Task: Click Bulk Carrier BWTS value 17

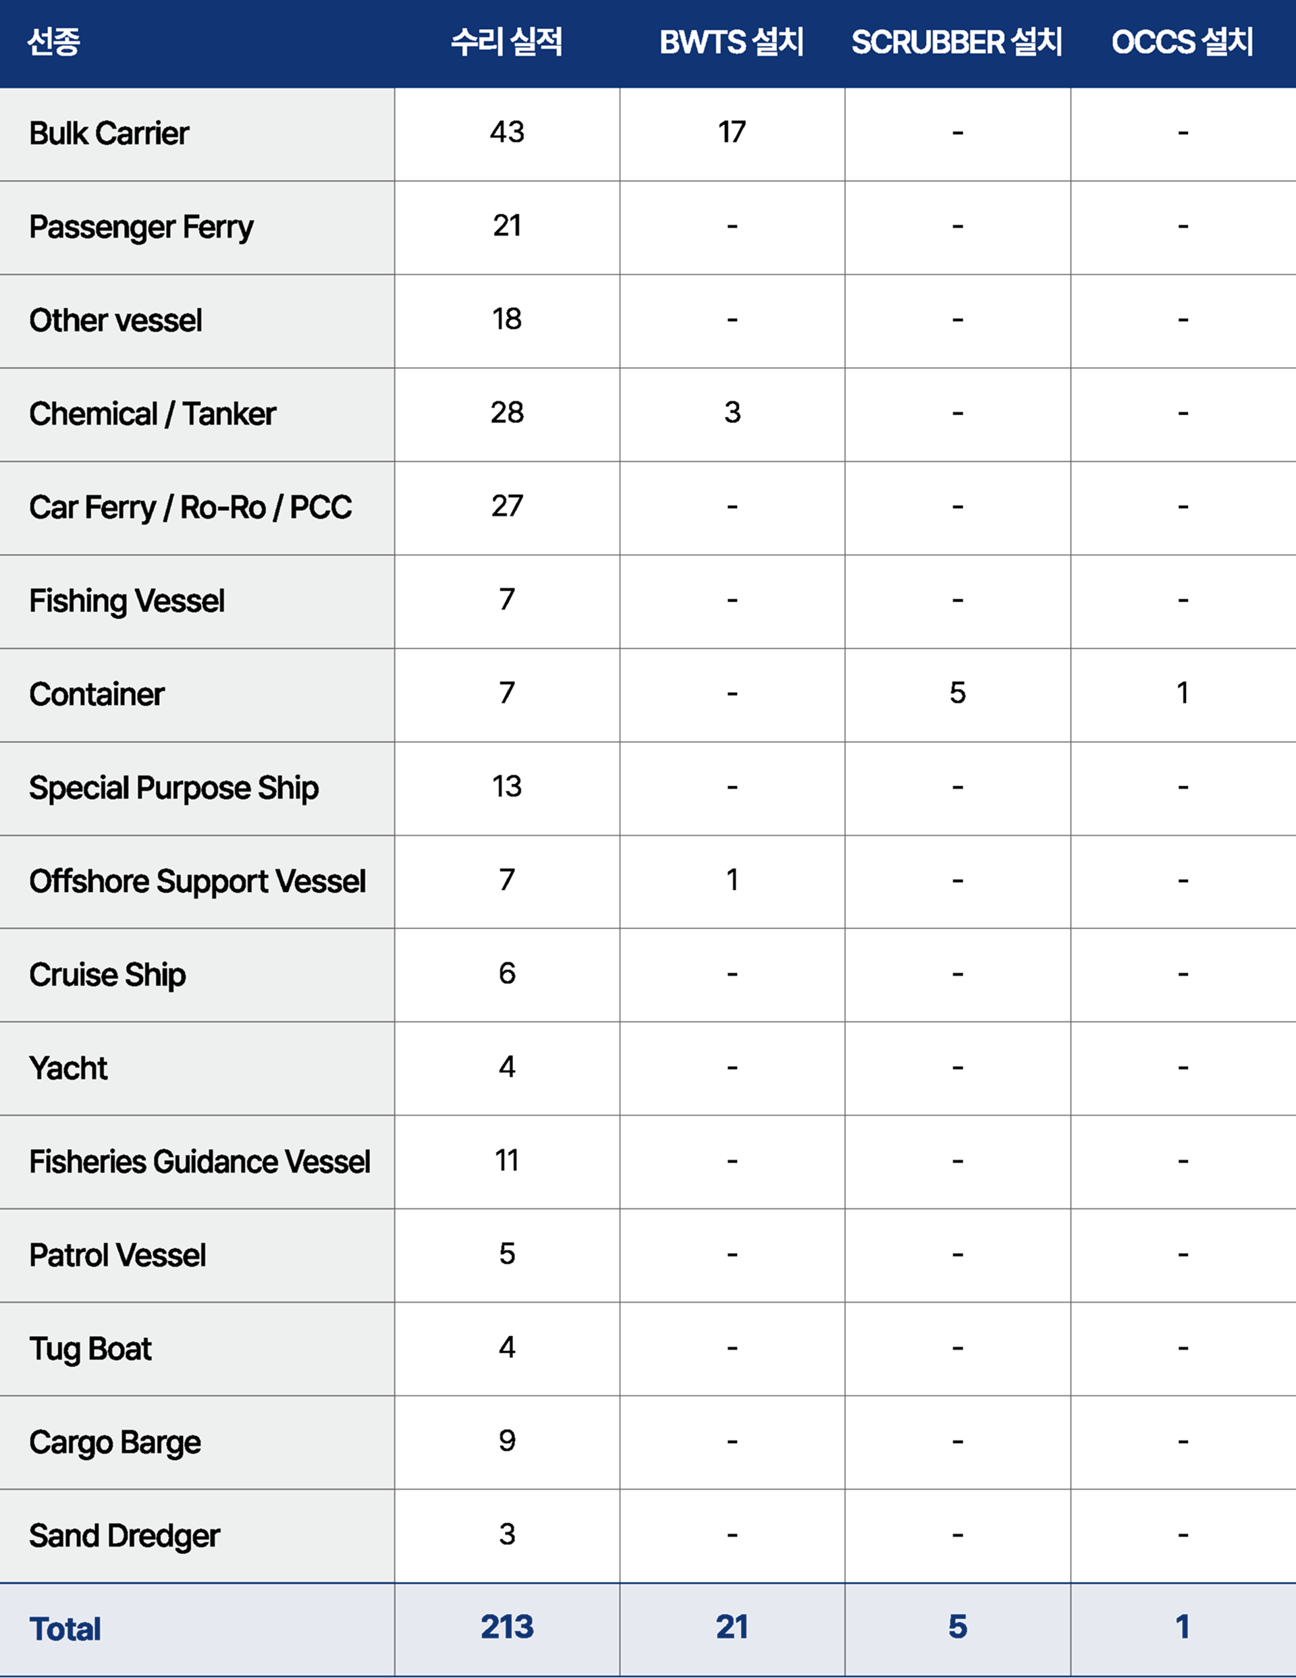Action: tap(732, 133)
